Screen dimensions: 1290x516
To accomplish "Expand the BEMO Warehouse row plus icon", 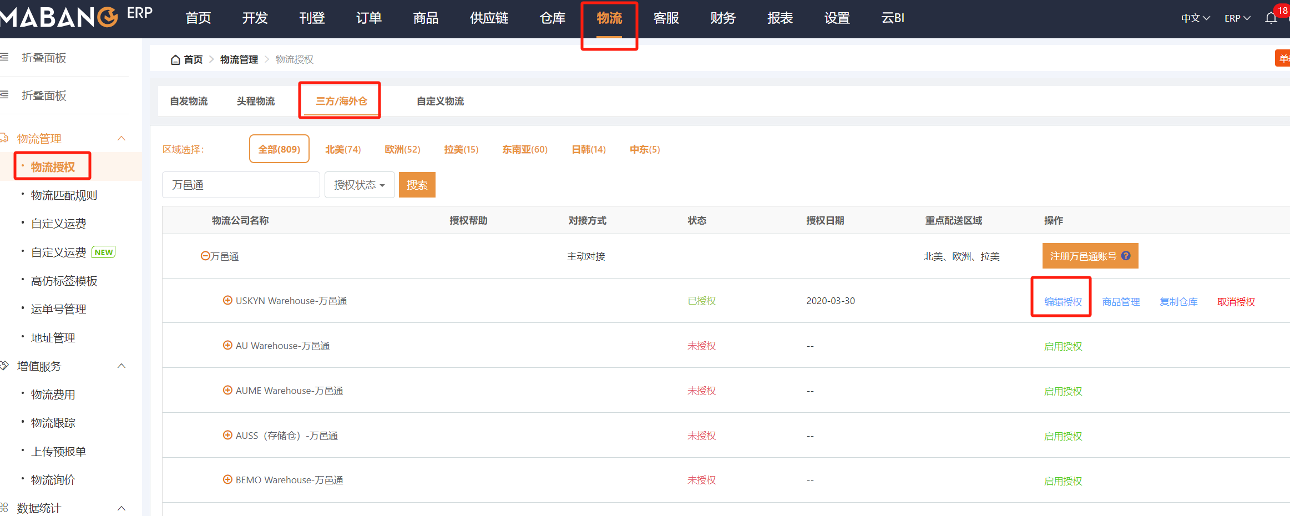I will click(227, 479).
